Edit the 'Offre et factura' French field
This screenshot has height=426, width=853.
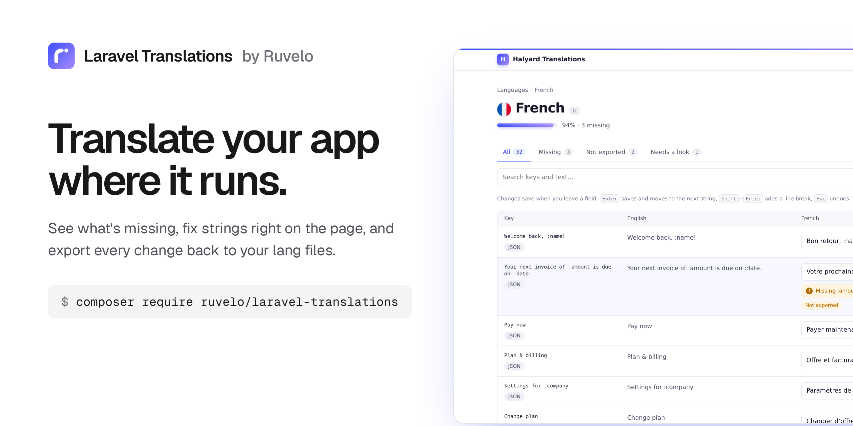coord(827,360)
